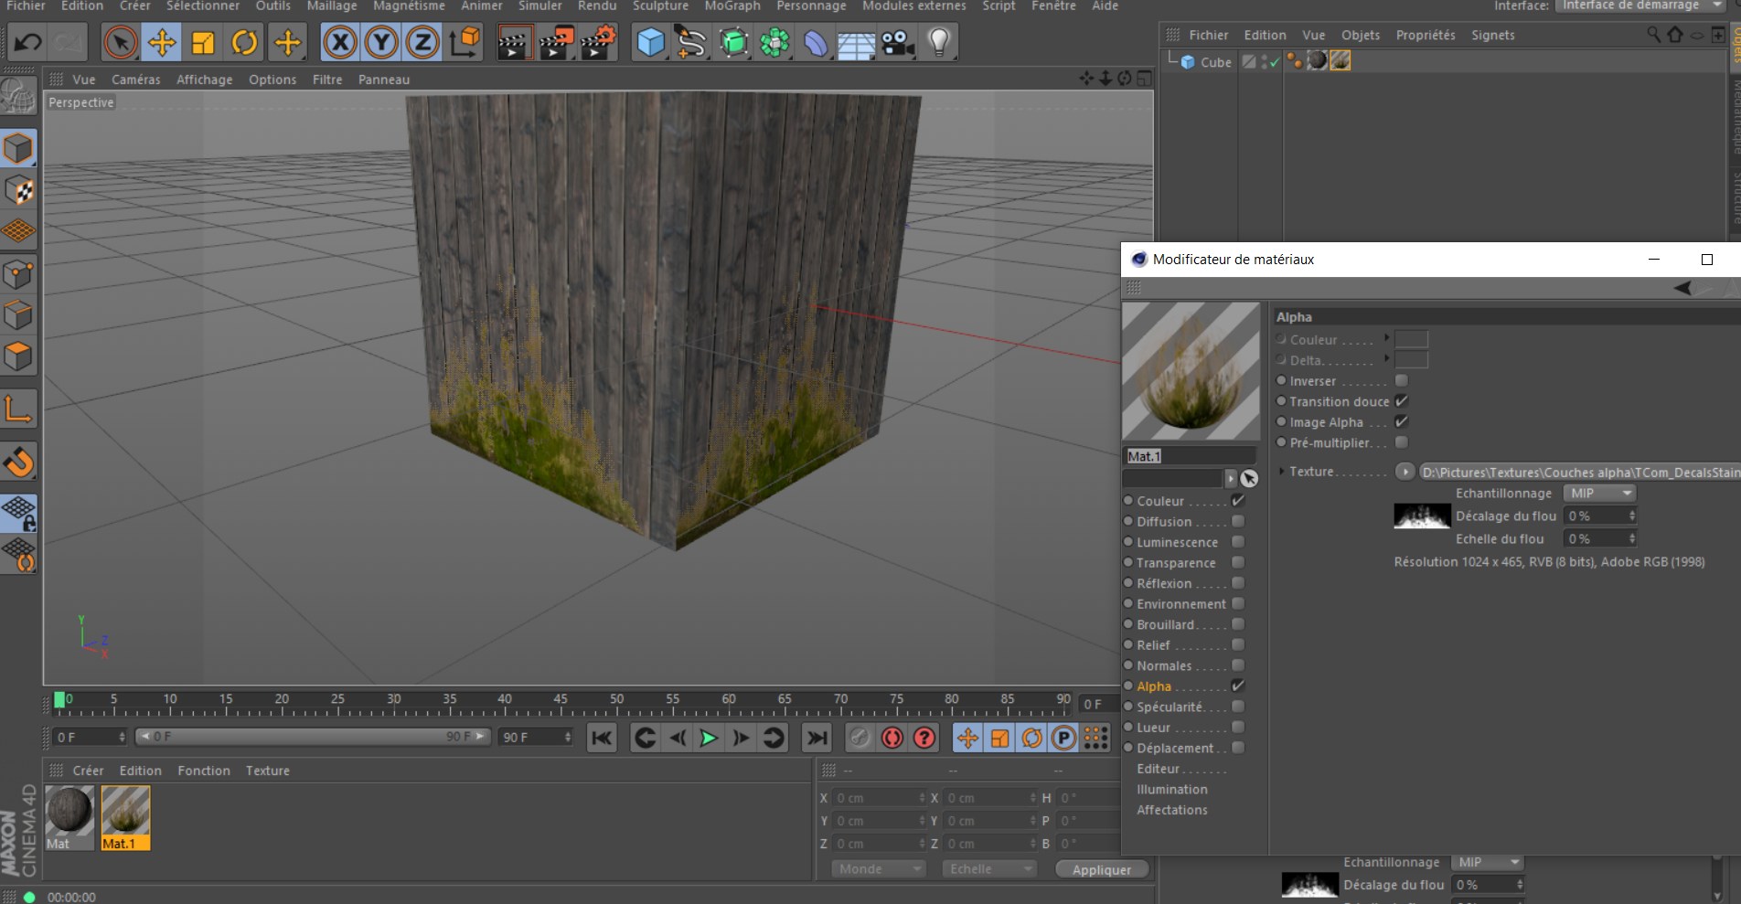Open the Monde coordinate dropdown
This screenshot has height=904, width=1741.
878,868
